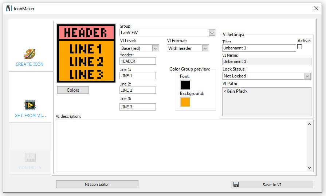Click the Header text field
The height and width of the screenshot is (196, 326).
137,61
